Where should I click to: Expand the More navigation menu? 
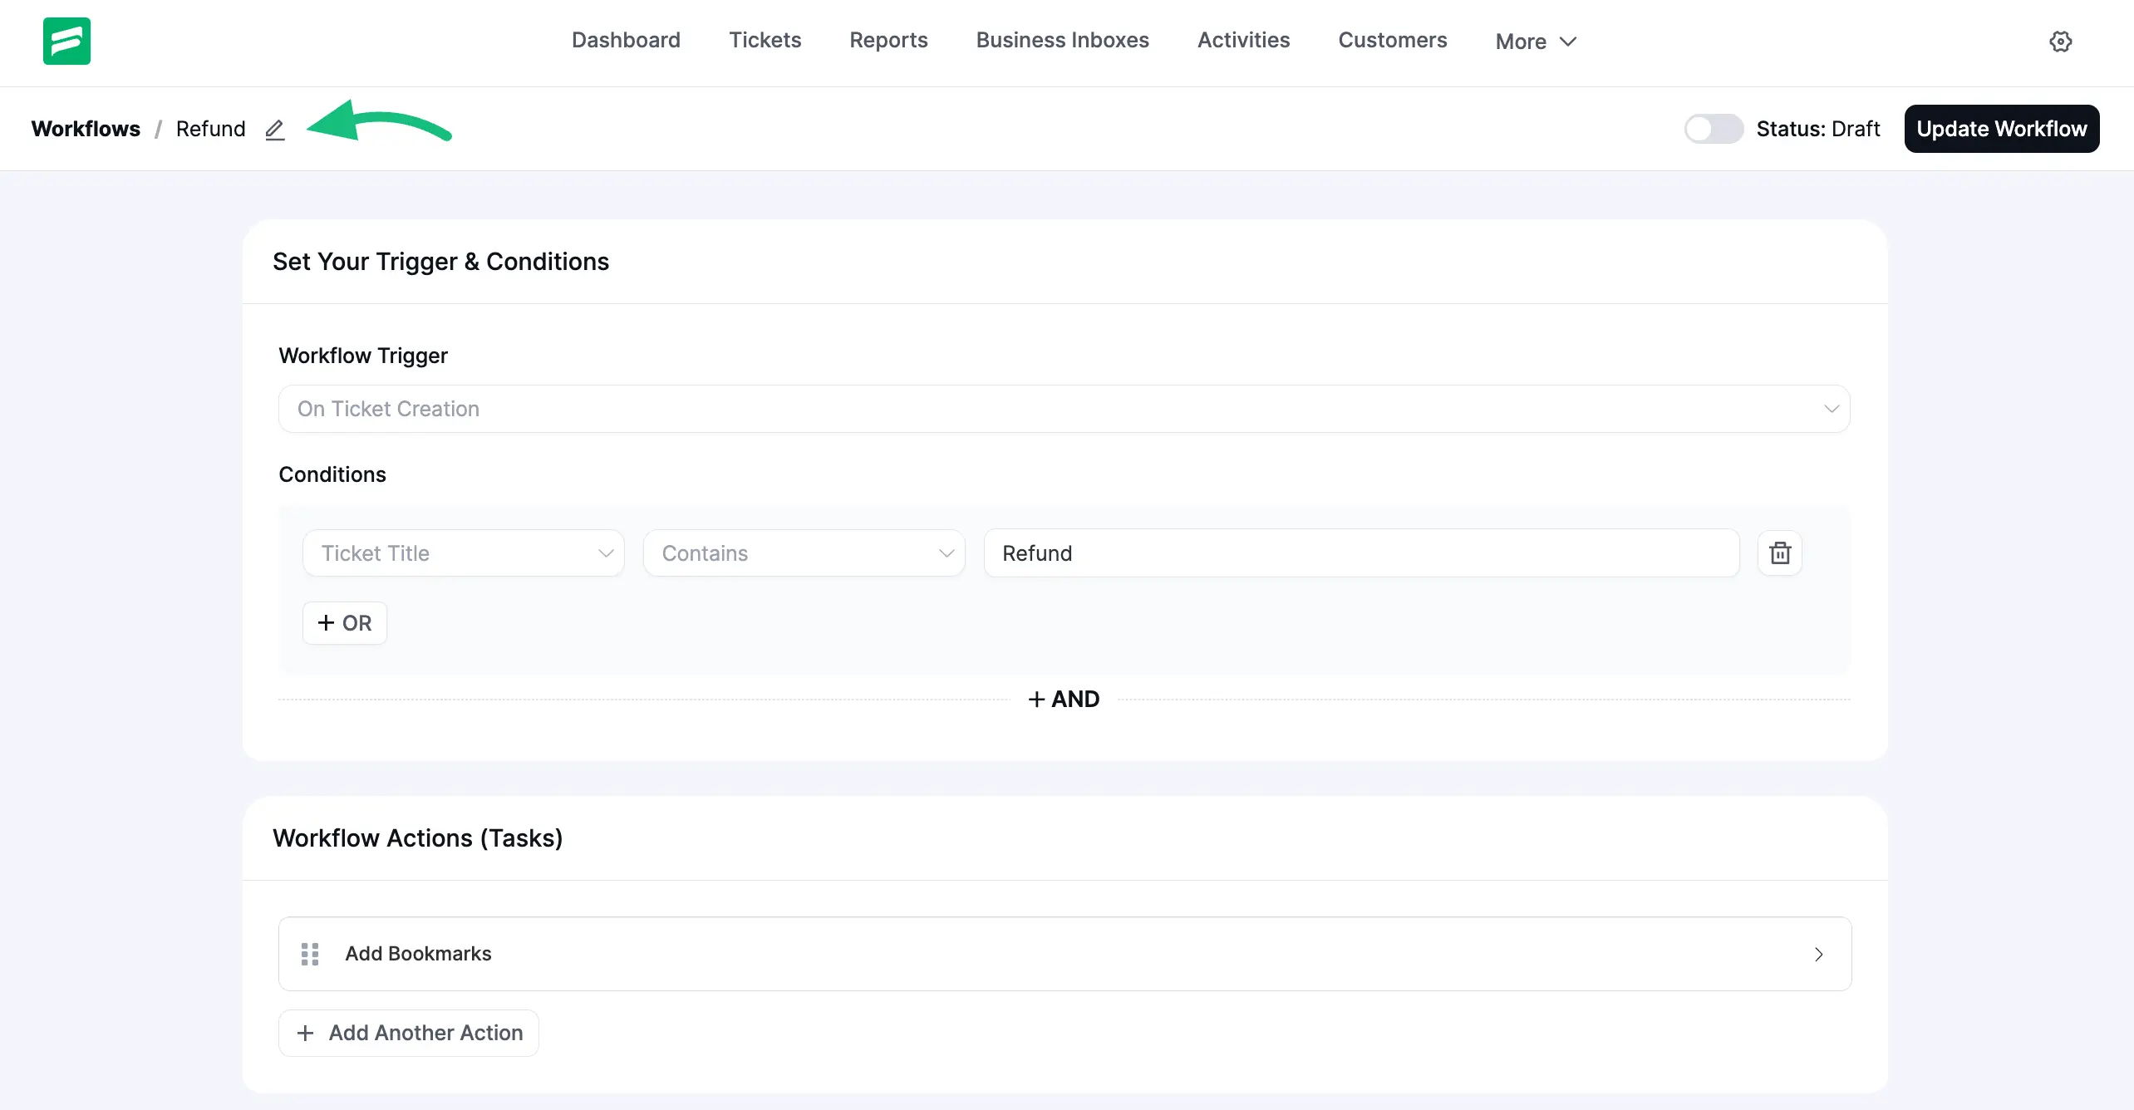point(1534,41)
